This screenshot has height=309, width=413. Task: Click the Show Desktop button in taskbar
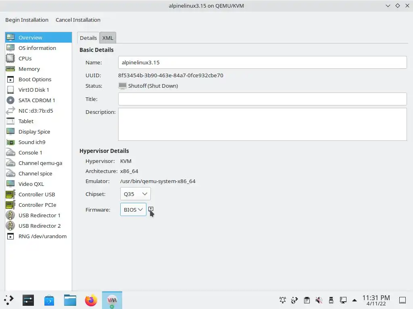click(x=403, y=300)
